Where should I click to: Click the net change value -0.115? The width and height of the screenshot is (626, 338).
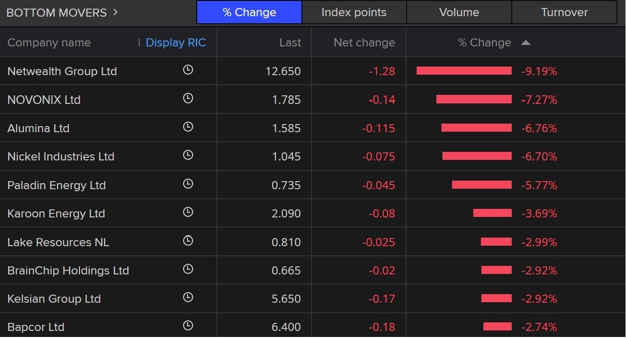[379, 128]
